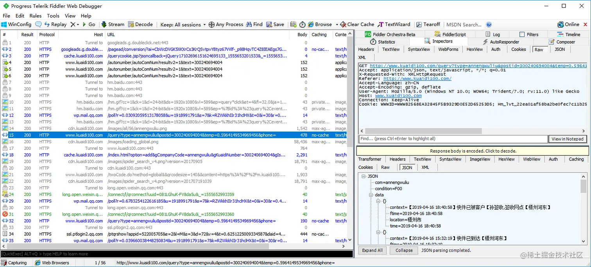Collapse the second {} node under data
Screen dimensions: 591x267
click(378, 232)
